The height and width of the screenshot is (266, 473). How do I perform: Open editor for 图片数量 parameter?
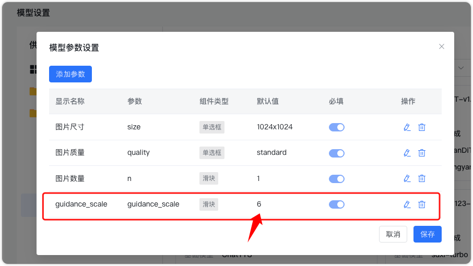click(407, 178)
